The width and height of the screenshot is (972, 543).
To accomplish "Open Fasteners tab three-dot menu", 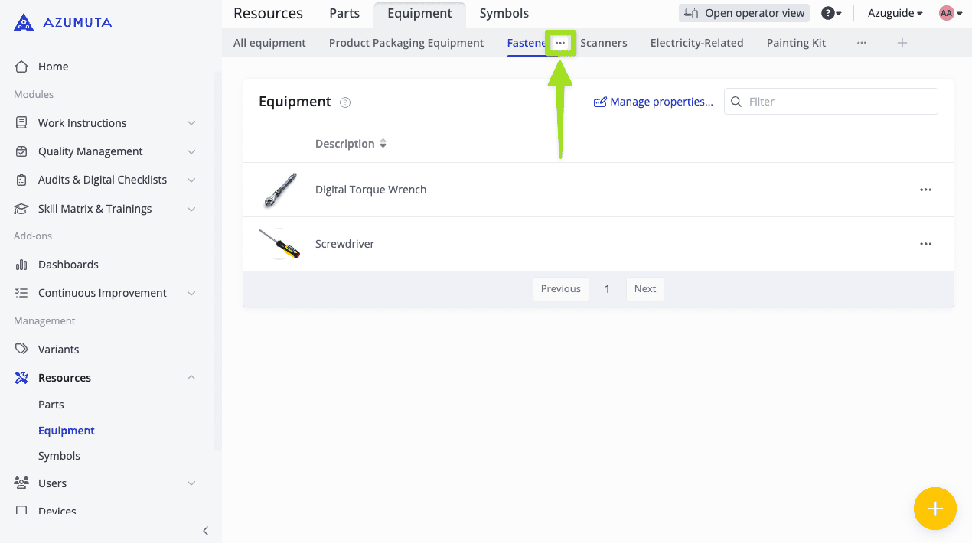I will pyautogui.click(x=560, y=43).
